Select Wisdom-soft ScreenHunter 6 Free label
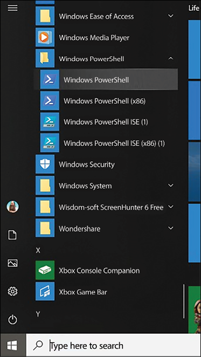This screenshot has height=357, width=201. pos(111,207)
